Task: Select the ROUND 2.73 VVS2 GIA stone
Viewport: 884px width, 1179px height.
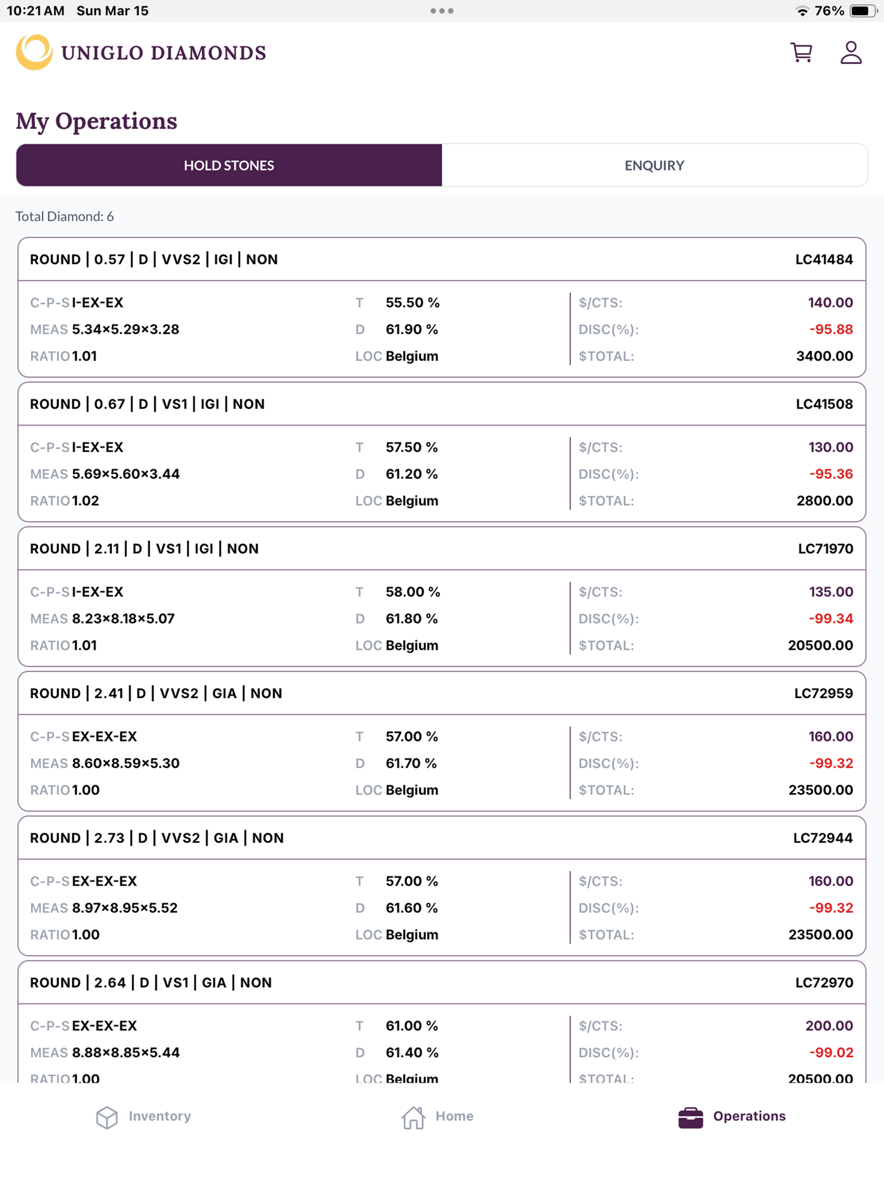Action: pyautogui.click(x=442, y=838)
